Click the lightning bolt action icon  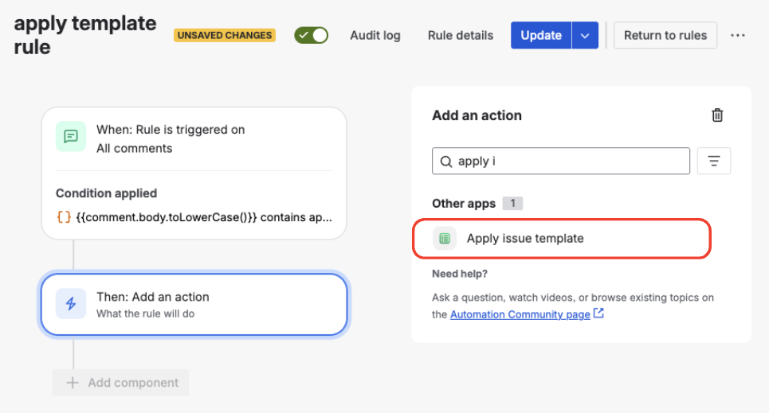pyautogui.click(x=71, y=304)
